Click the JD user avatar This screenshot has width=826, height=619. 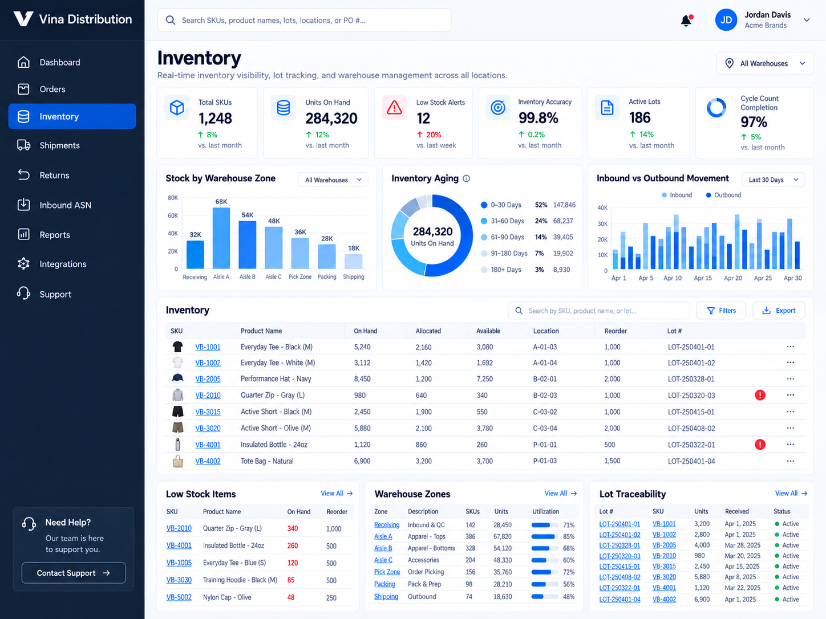pos(726,20)
